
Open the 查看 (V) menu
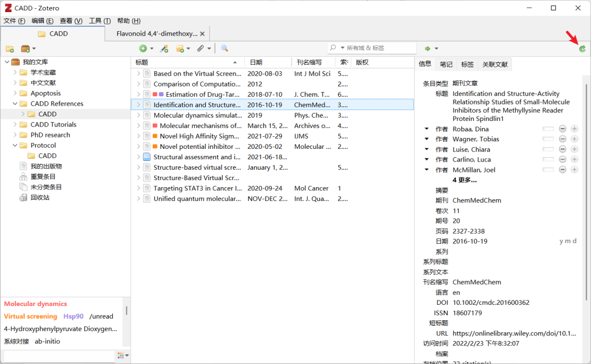point(71,21)
